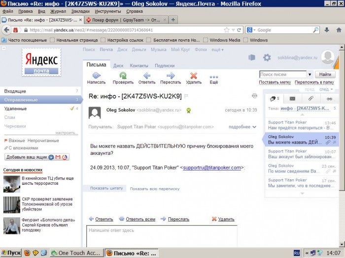Image resolution: width=345 pixels, height=258 pixels.
Task: Toggle the importance flag next to the subject
Action: point(186,96)
